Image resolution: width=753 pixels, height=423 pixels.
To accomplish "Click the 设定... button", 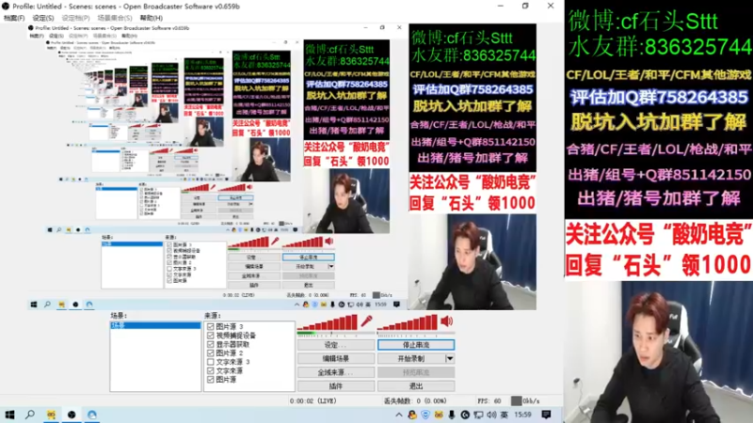I will tap(336, 345).
